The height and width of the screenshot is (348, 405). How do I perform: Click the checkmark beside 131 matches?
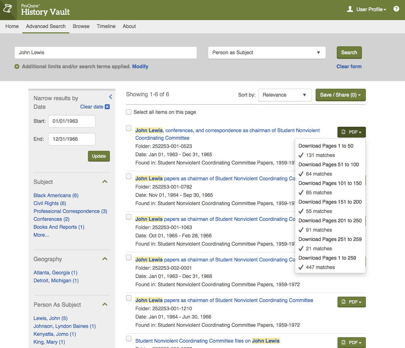pos(301,155)
